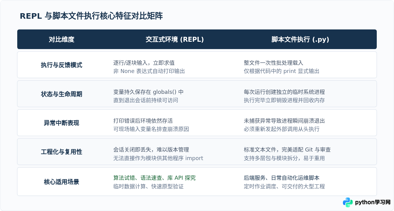Click the text '标准文本文件，完美适配 Git 与审查'

pos(287,150)
